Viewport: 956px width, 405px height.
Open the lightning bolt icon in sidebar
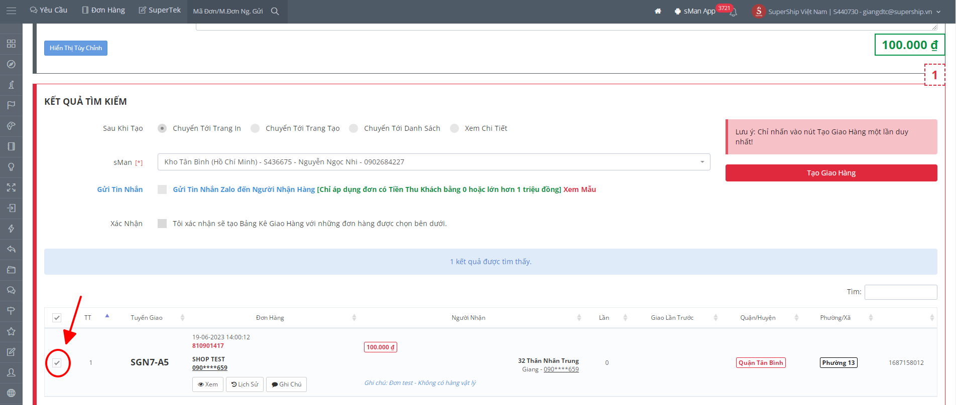pyautogui.click(x=11, y=229)
